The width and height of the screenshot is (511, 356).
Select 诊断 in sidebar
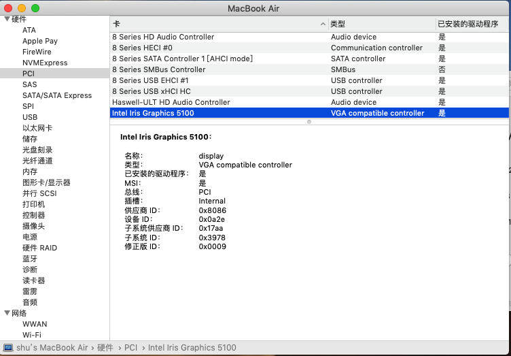(30, 270)
